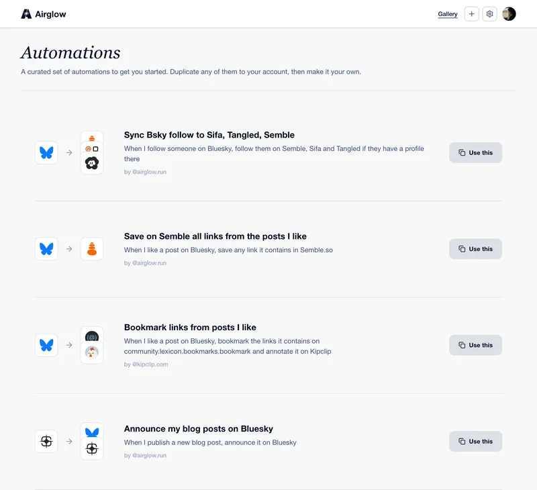Open the Bookmark links from posts I like title
The image size is (537, 490).
(x=190, y=328)
